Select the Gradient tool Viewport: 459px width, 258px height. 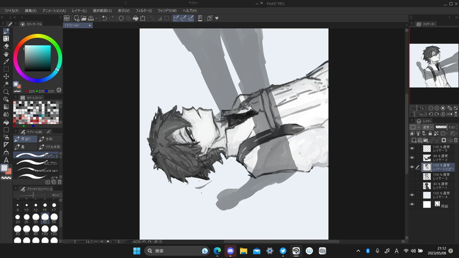click(6, 107)
